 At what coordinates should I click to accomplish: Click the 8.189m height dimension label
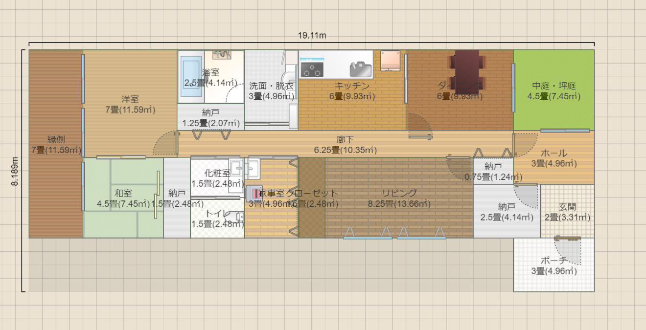coord(15,171)
